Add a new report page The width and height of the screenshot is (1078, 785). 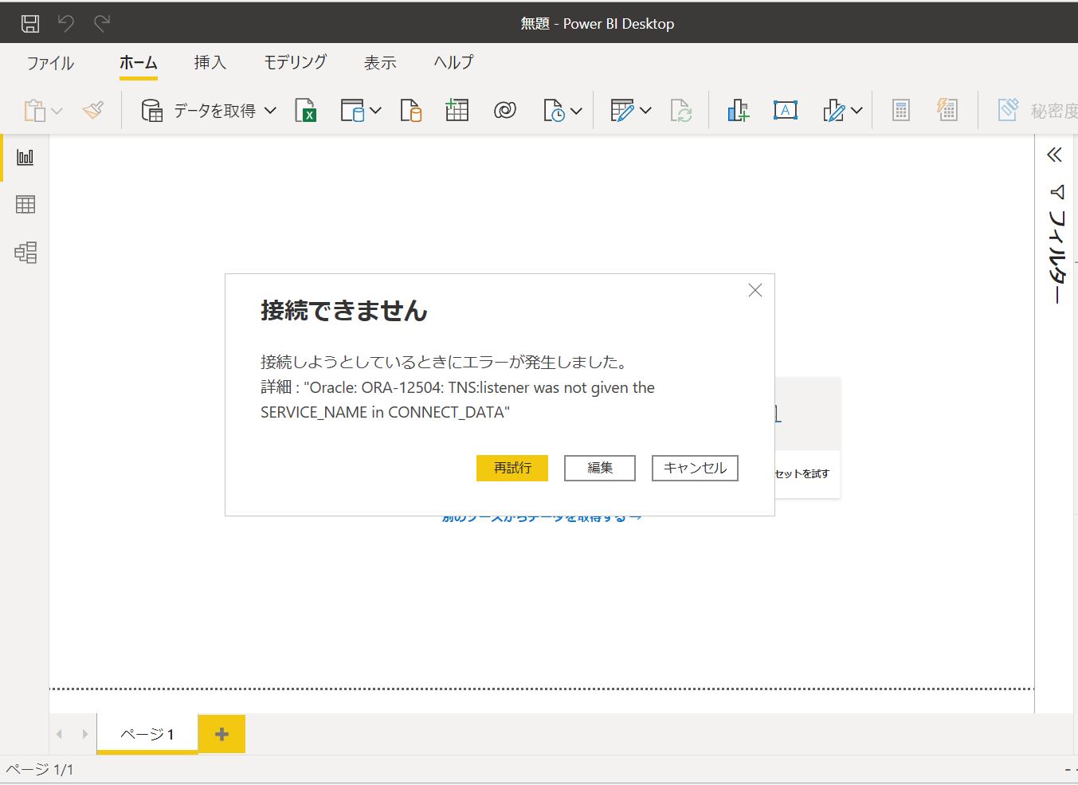[221, 734]
